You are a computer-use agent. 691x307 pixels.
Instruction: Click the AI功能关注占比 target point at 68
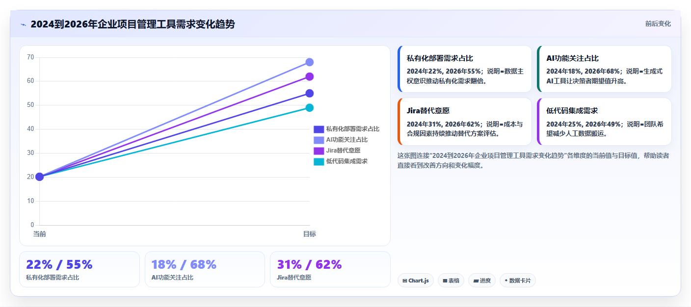[x=310, y=62]
